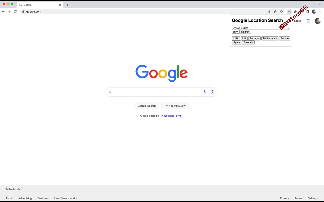Viewport: 324px width, 202px height.
Task: Bookmark this page with the star icon
Action: pos(281,12)
